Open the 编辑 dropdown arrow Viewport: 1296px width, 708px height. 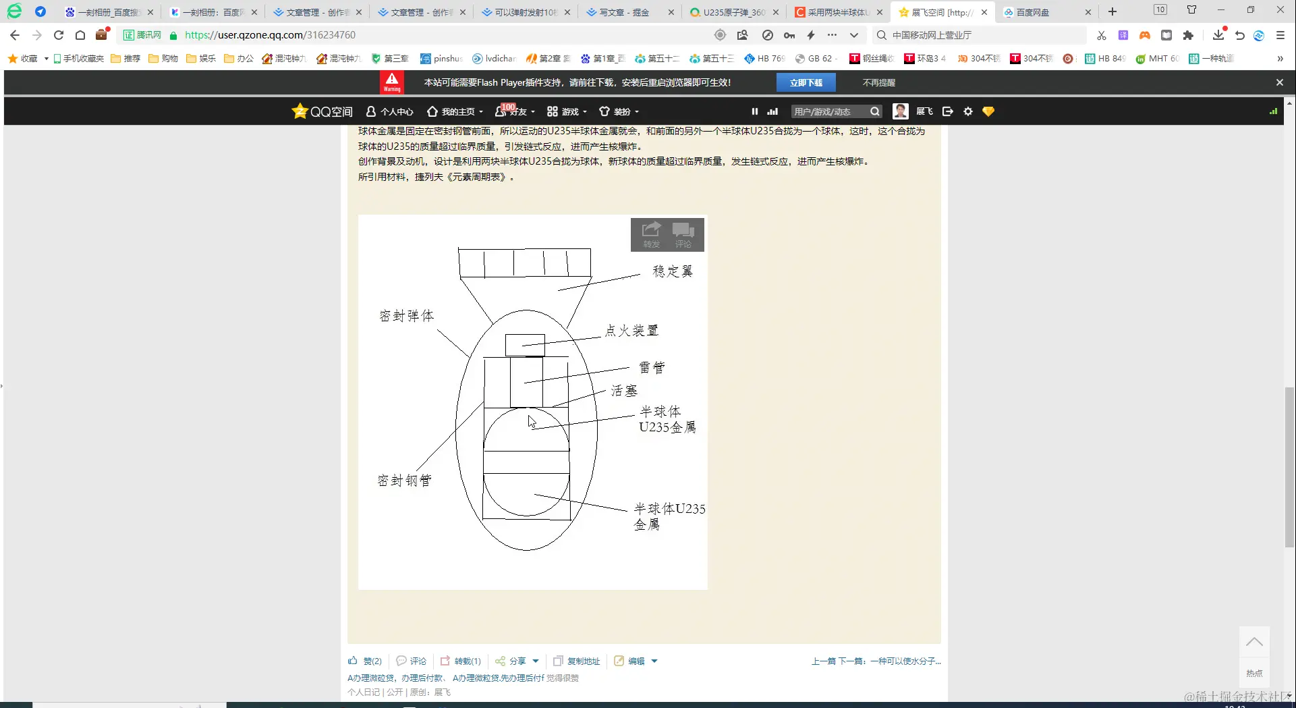[x=653, y=661]
